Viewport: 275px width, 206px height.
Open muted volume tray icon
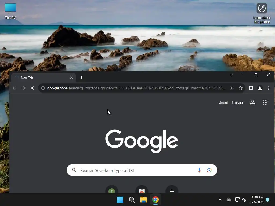pyautogui.click(x=244, y=200)
